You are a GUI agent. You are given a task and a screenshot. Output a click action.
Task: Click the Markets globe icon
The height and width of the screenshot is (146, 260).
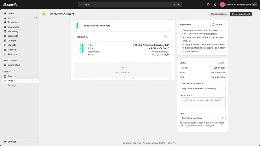click(5, 45)
